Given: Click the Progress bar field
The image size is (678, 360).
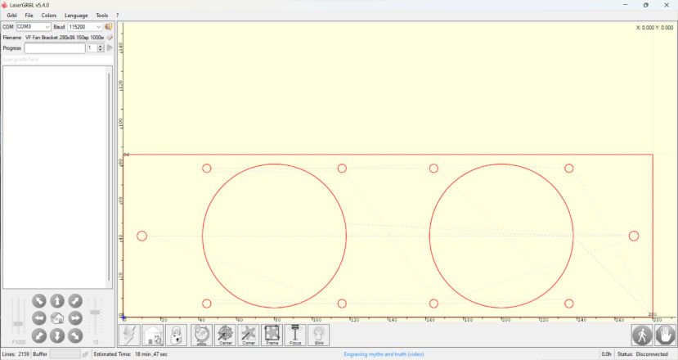Looking at the screenshot, I should pyautogui.click(x=55, y=48).
